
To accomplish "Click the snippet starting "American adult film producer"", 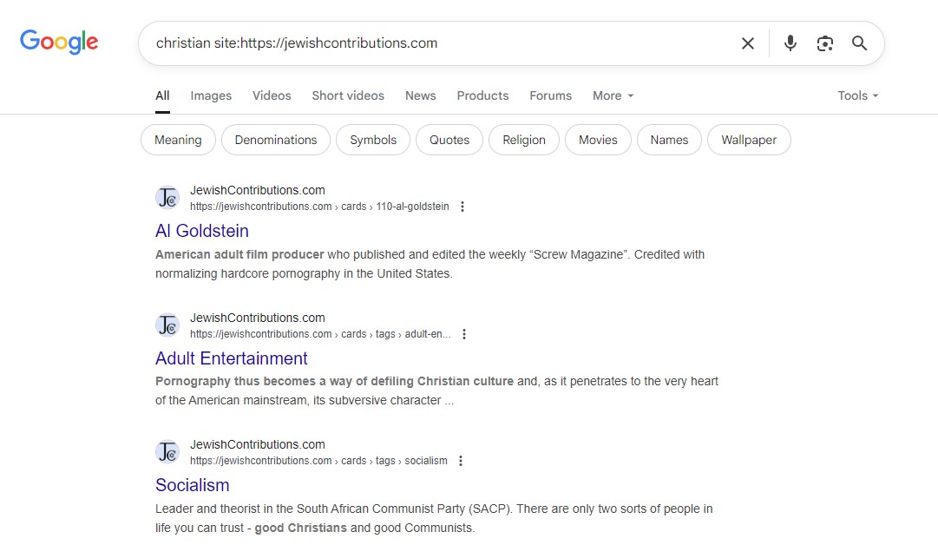I will tap(430, 264).
